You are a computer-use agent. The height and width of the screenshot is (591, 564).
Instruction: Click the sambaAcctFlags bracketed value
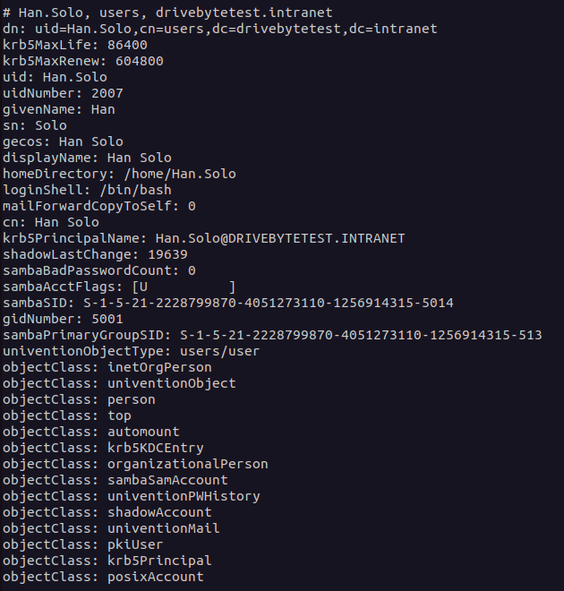[184, 287]
